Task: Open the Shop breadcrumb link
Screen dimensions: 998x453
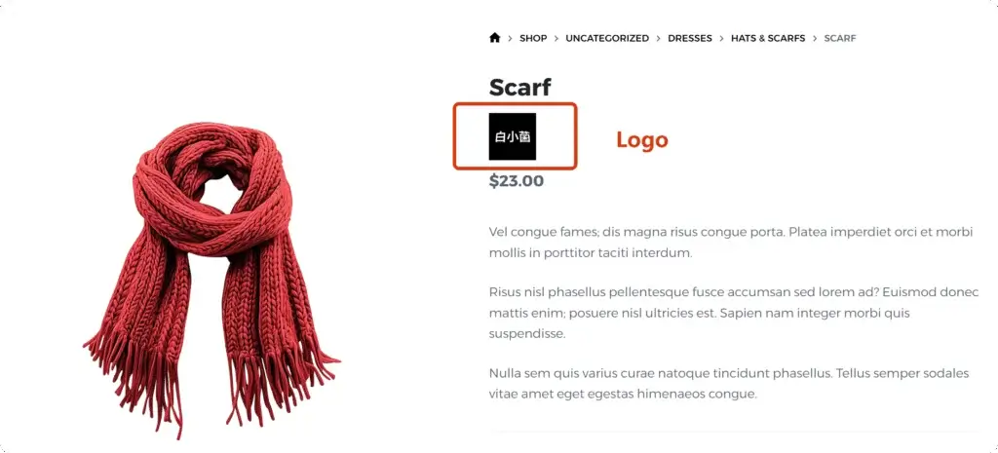Action: click(533, 38)
